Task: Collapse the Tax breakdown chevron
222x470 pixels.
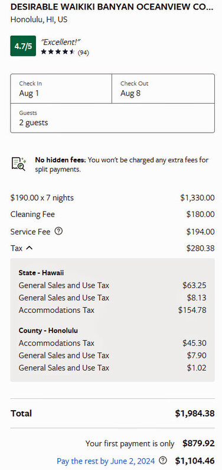Action: 30,248
